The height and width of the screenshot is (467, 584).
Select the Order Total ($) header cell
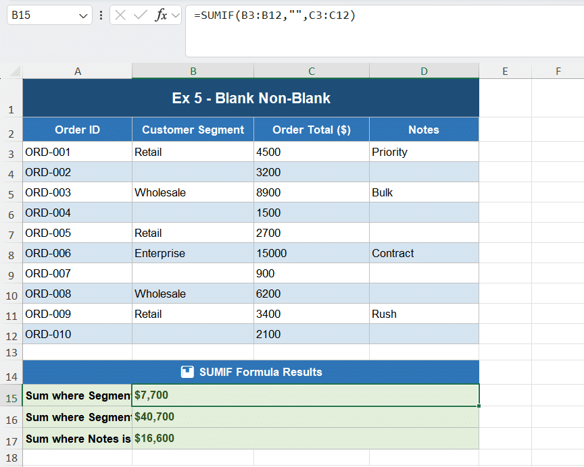[x=311, y=129]
